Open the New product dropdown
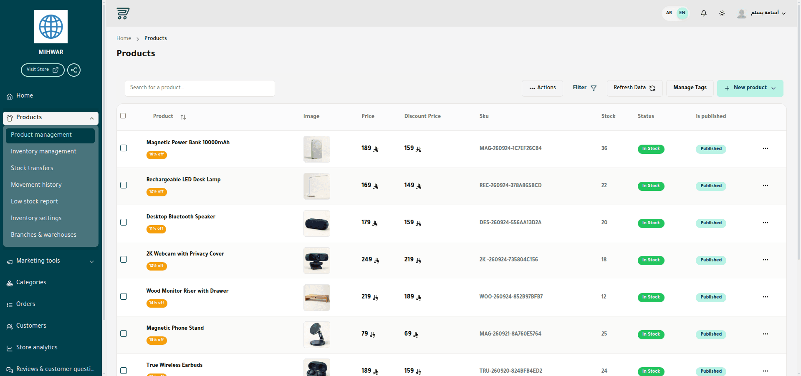Image resolution: width=801 pixels, height=376 pixels. click(x=750, y=88)
